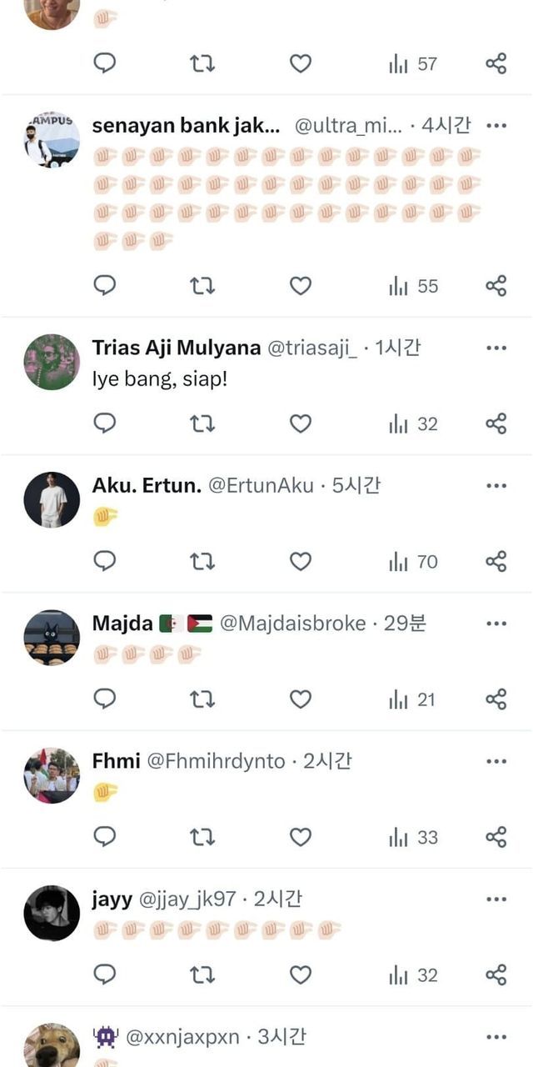Reply to Trias Aji Mulyana's tweet

[x=104, y=423]
